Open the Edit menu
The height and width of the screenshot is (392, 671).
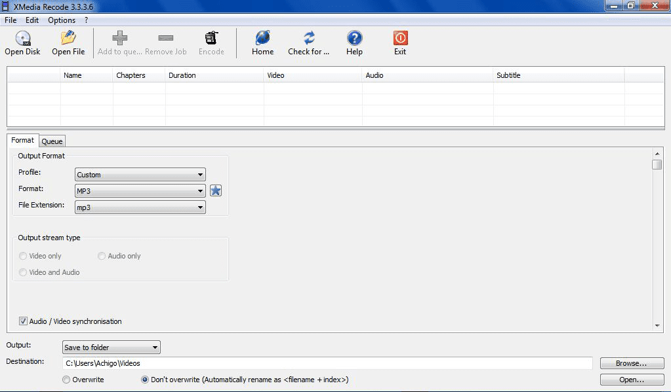point(32,20)
